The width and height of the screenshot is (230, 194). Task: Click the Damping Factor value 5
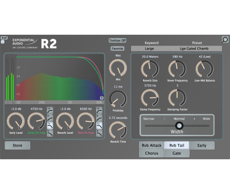pyautogui.click(x=177, y=86)
